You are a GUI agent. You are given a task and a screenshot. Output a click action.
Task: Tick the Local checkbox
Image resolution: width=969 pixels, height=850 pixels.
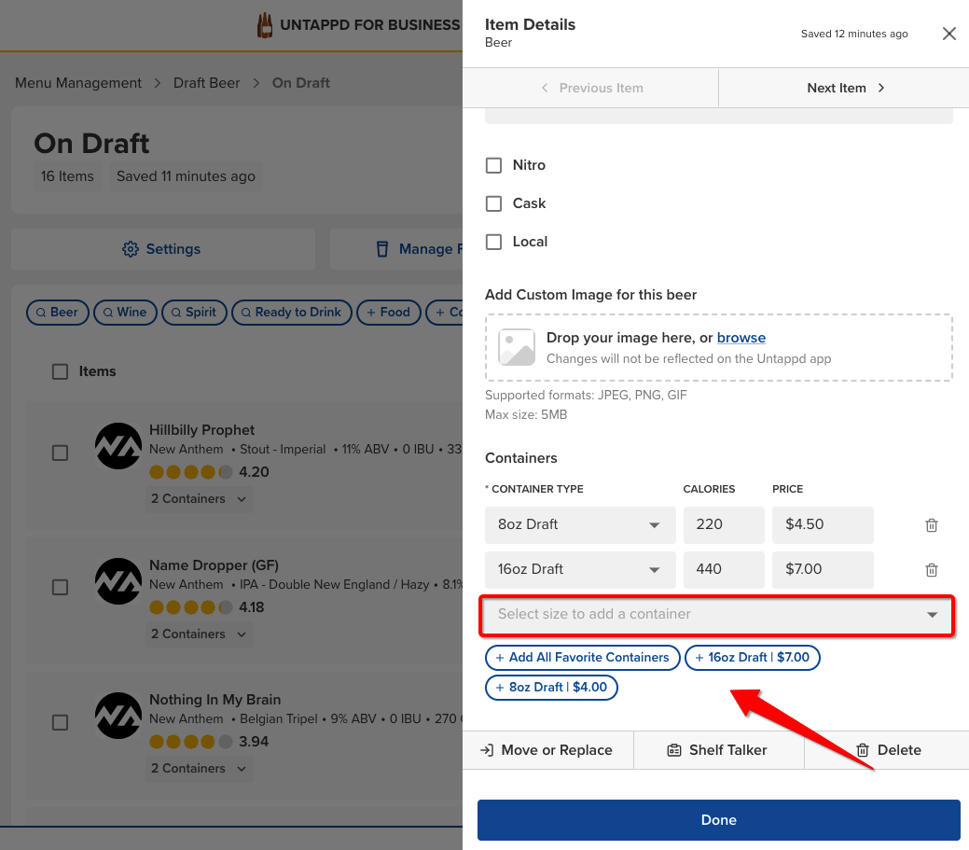[494, 242]
